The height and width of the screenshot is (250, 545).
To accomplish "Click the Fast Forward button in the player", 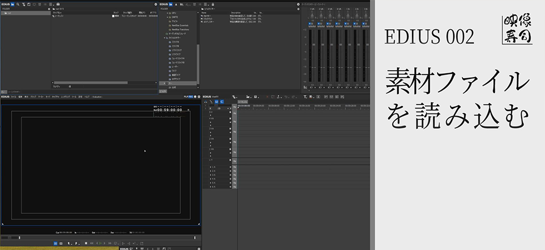I will click(110, 243).
